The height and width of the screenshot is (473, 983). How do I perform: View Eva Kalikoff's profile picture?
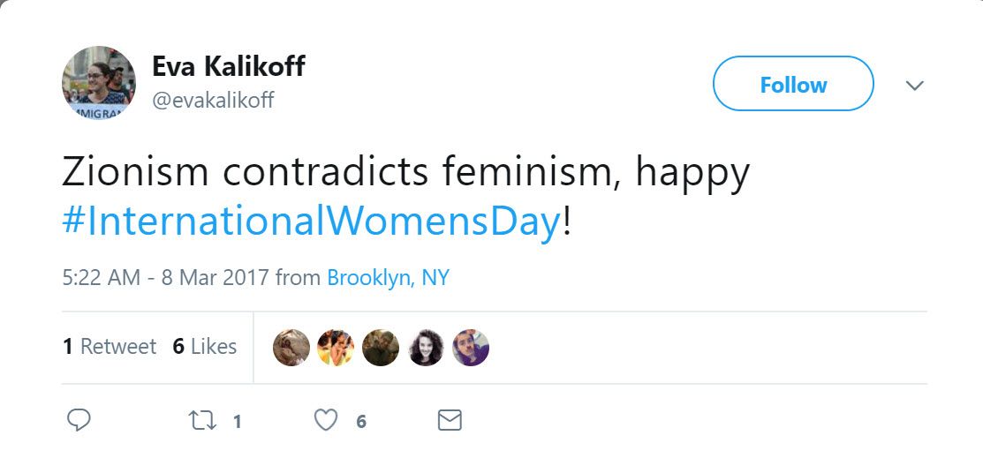(99, 84)
